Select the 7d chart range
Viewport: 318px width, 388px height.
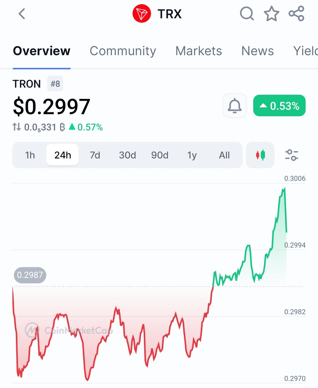click(x=95, y=155)
